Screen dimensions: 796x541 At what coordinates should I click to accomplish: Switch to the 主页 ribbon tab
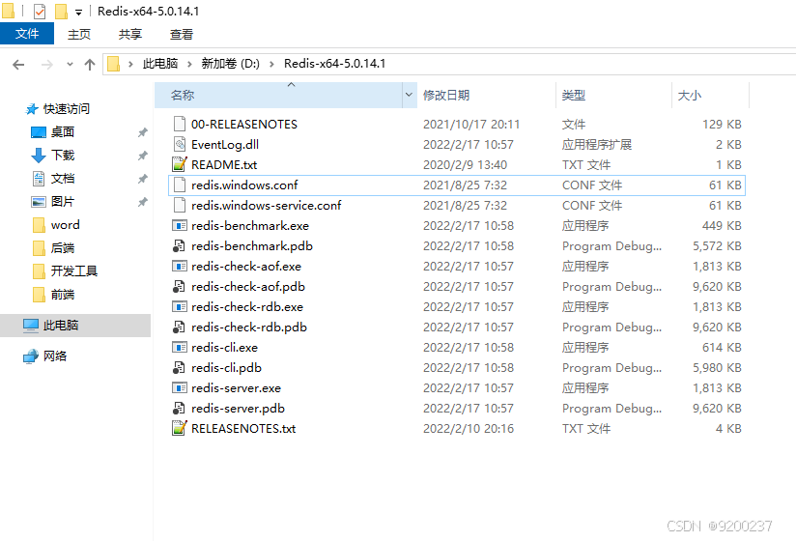[x=79, y=34]
